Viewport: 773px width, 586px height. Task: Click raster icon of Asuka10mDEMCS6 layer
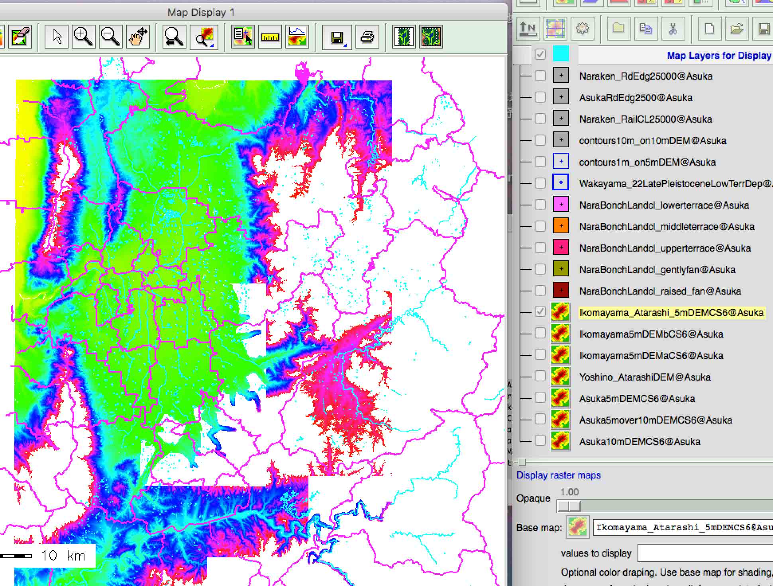tap(560, 441)
